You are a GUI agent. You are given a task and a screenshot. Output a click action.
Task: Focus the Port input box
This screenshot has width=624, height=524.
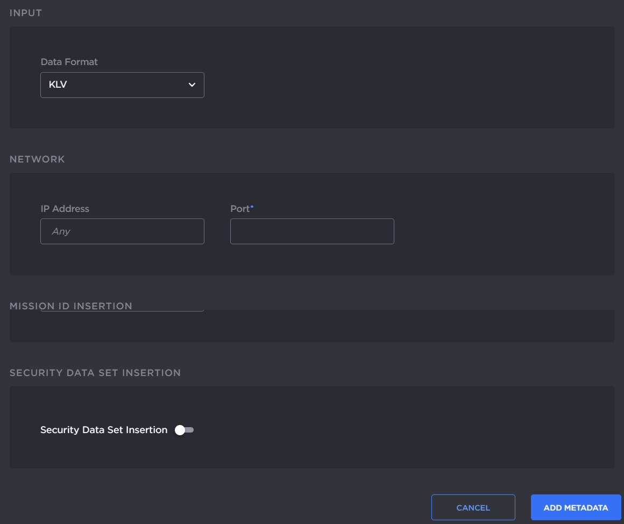(x=312, y=231)
